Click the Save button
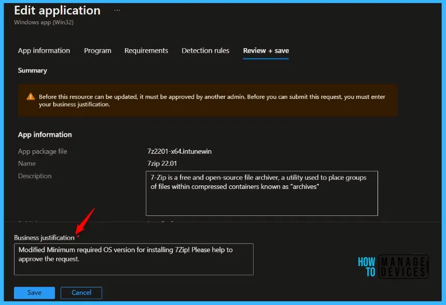 (x=34, y=293)
